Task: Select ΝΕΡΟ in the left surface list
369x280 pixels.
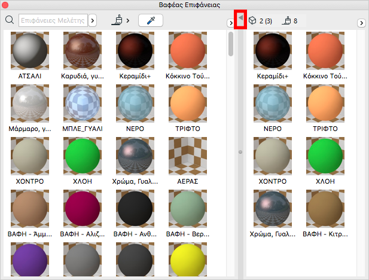Action: (x=135, y=104)
